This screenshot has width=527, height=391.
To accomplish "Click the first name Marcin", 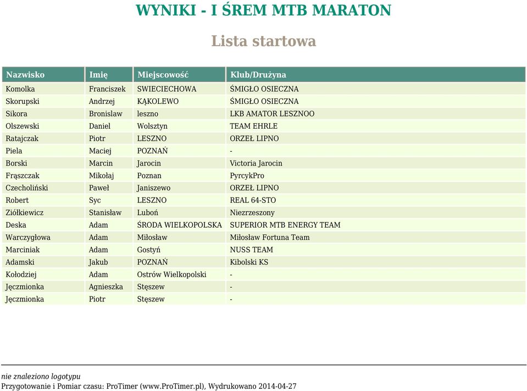I will click(x=101, y=163).
